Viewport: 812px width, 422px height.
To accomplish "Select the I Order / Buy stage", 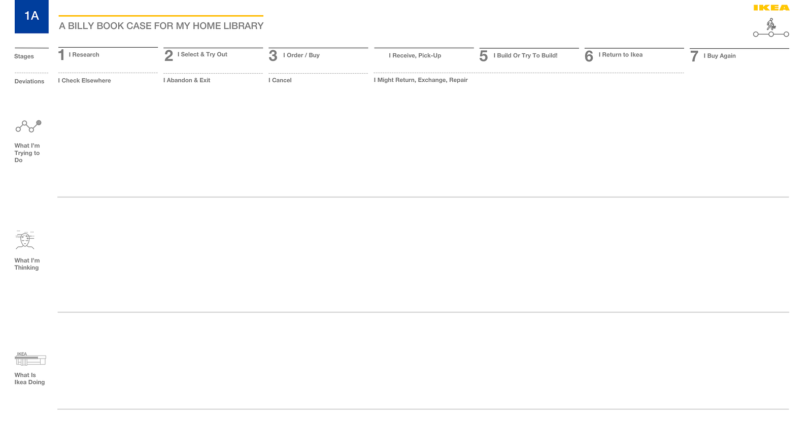I will (301, 55).
